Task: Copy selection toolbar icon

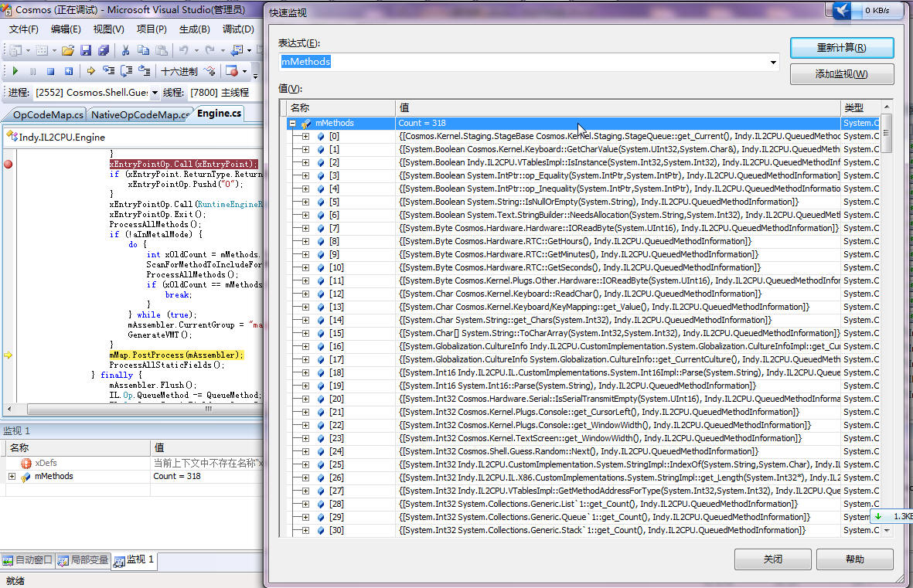Action: (143, 51)
